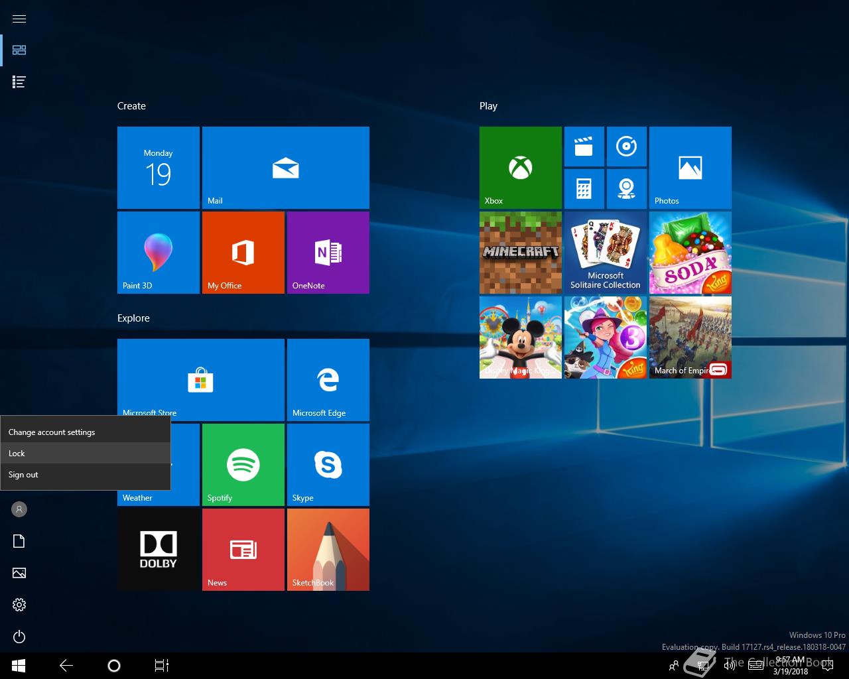Image resolution: width=849 pixels, height=679 pixels.
Task: Choose Change account settings
Action: pos(85,432)
